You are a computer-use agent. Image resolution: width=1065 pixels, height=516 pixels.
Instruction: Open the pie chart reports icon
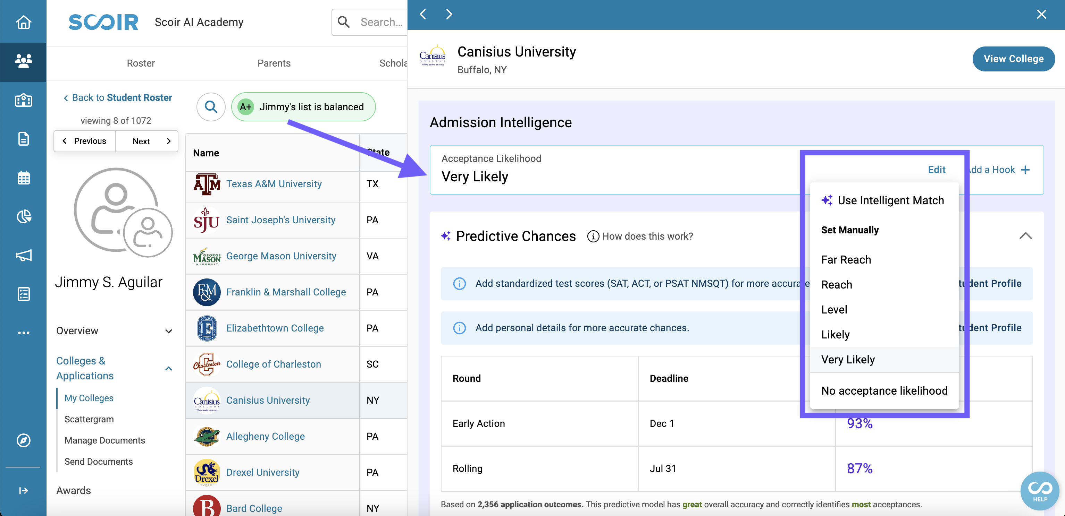pos(23,216)
